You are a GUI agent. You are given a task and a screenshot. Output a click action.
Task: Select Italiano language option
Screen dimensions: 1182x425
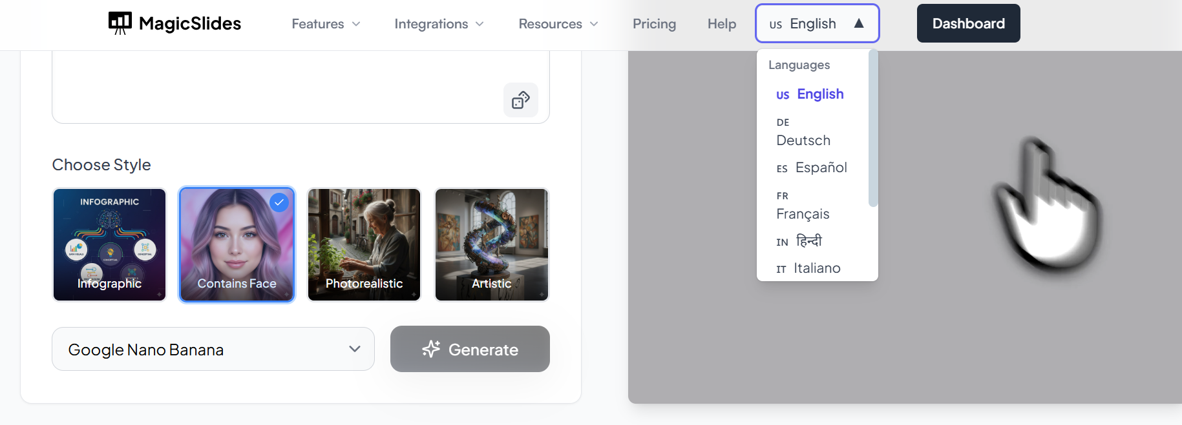click(x=816, y=268)
